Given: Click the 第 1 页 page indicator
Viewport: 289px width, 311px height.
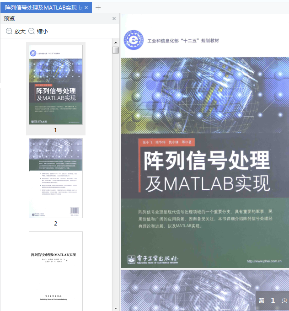Looking at the screenshot, I should click(x=273, y=300).
